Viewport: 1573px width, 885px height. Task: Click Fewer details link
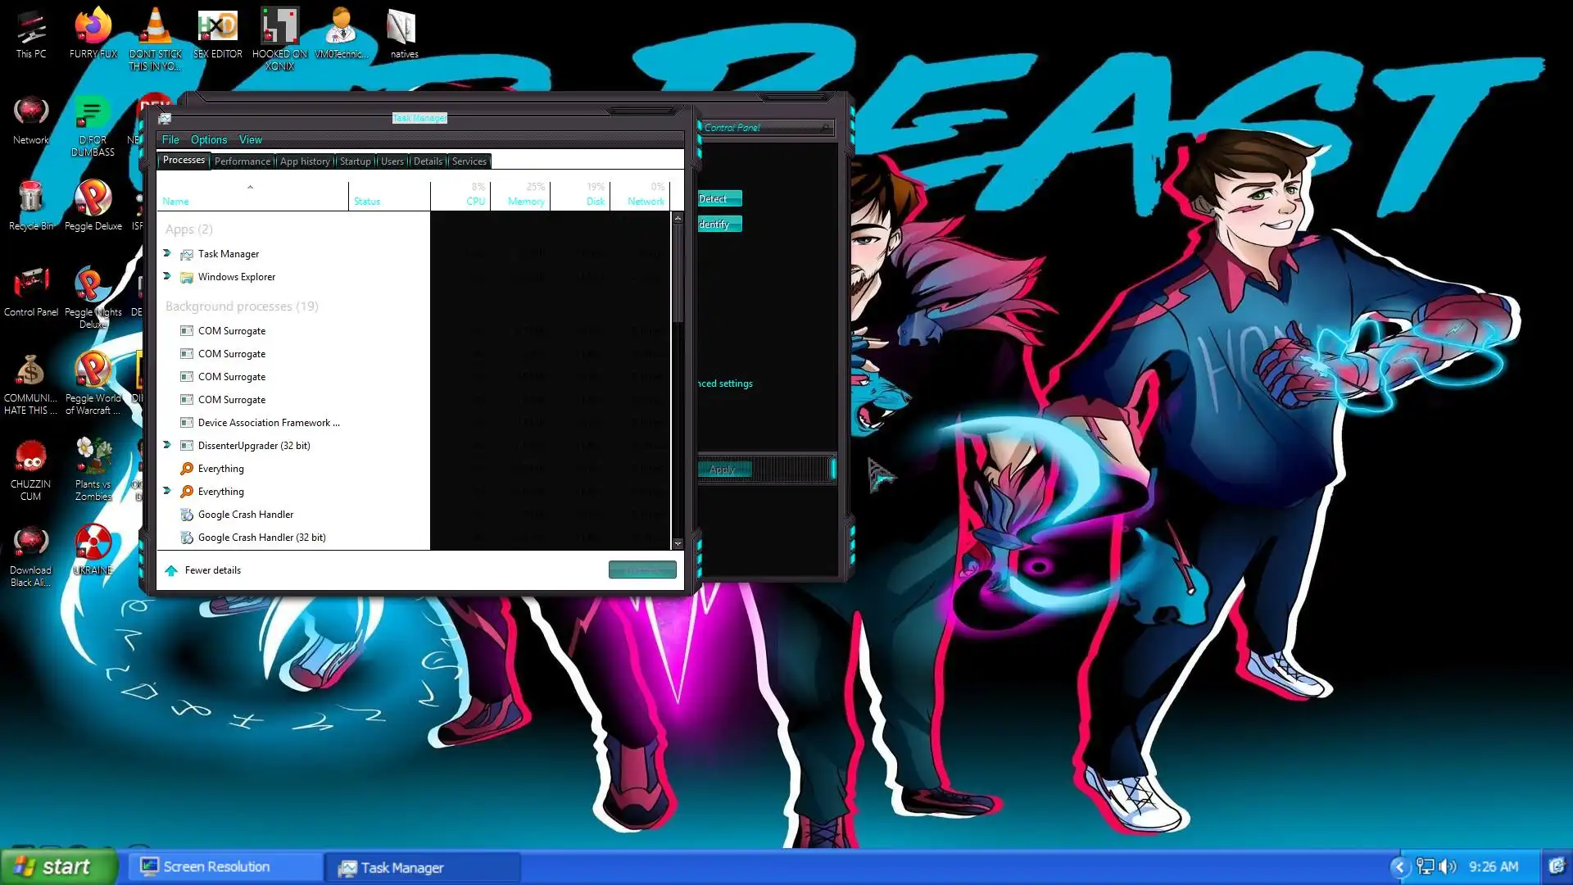[212, 570]
